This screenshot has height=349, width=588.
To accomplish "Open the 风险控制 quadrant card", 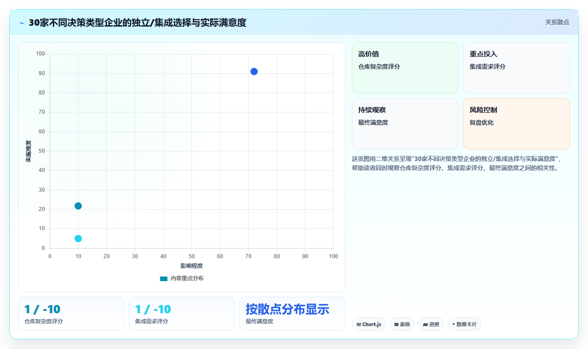I will pos(516,124).
